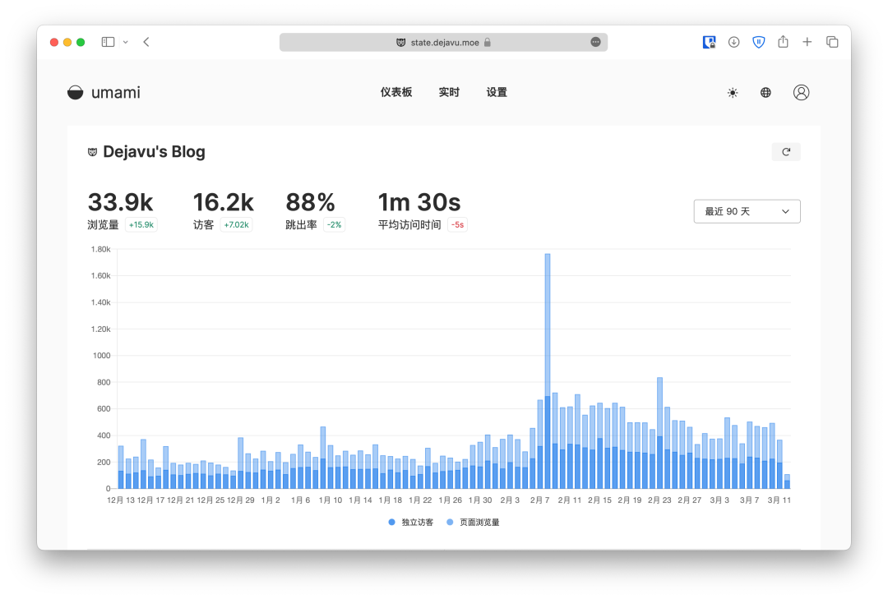Click the 88% bounce rate value
The width and height of the screenshot is (888, 599).
point(310,202)
